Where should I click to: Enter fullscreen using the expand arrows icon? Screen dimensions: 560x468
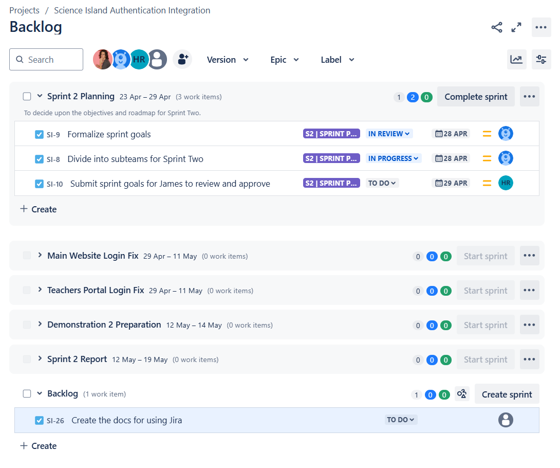pos(516,27)
